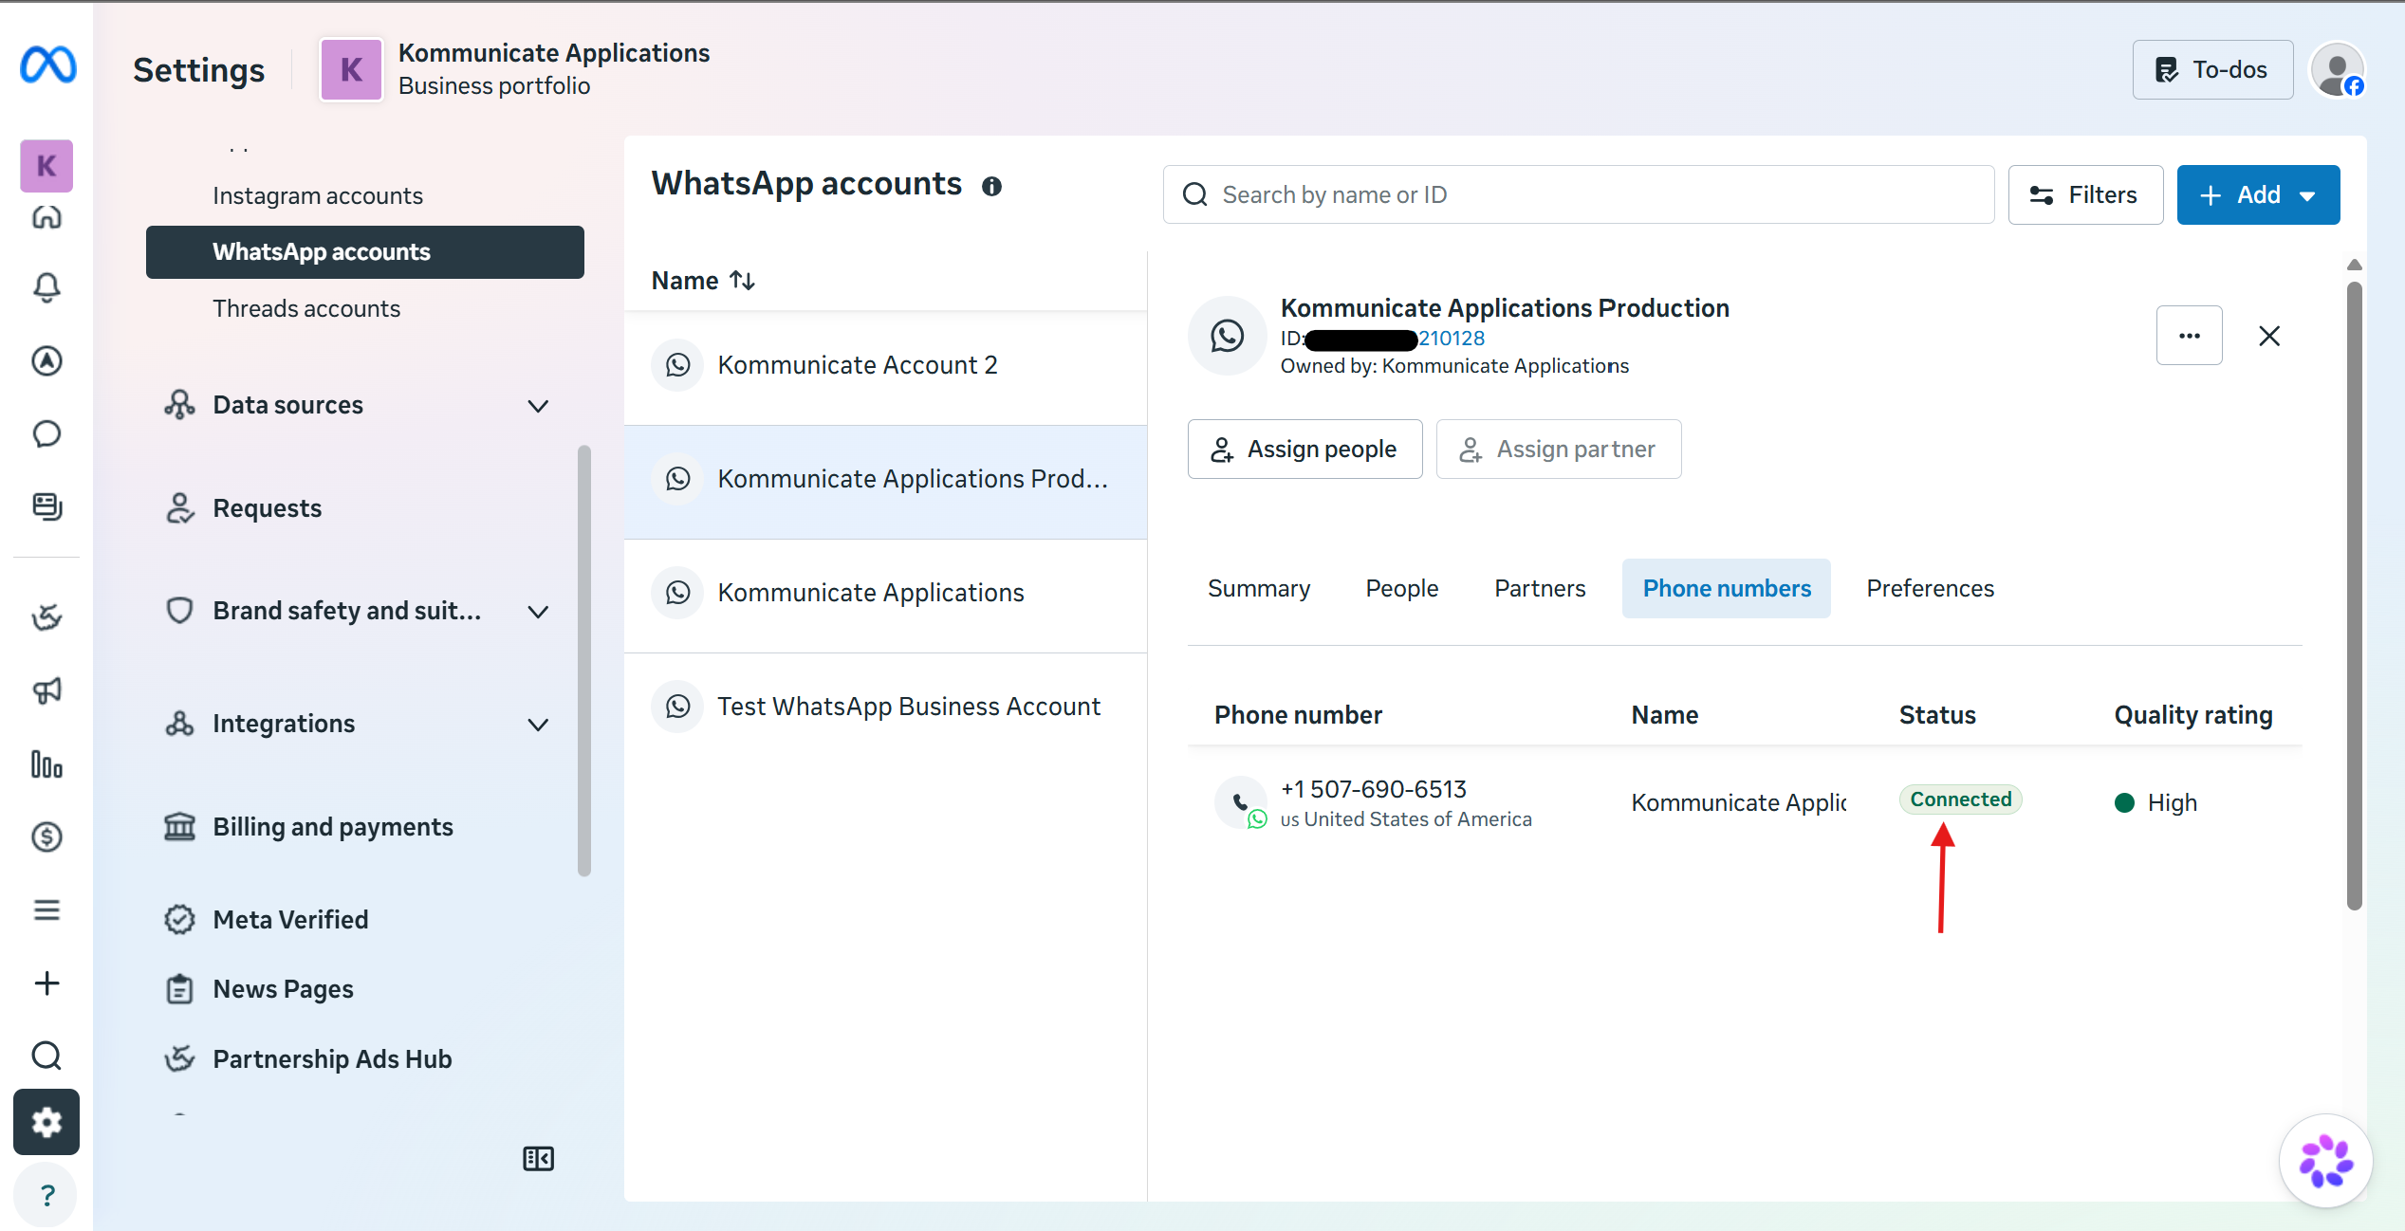Viewport: 2405px width, 1231px height.
Task: Click the Meta logo icon
Action: point(47,65)
